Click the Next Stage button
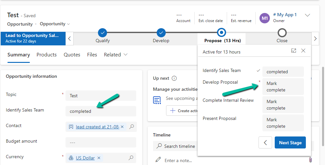325x165 pixels. (x=290, y=142)
